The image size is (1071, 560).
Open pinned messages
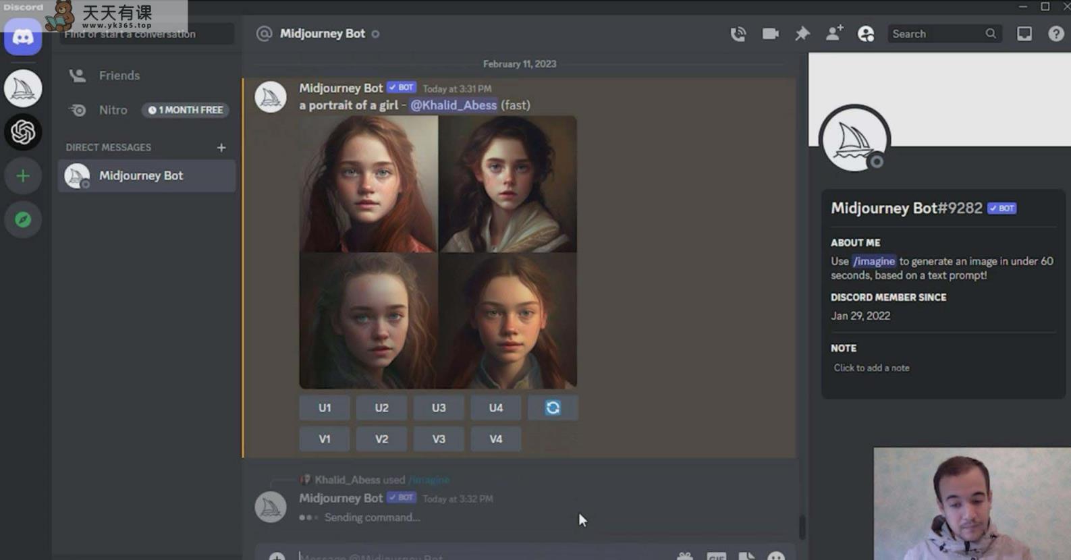(x=802, y=34)
